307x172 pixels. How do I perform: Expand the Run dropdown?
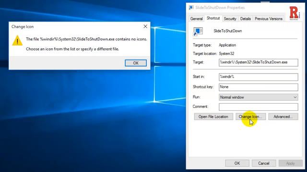259,97
